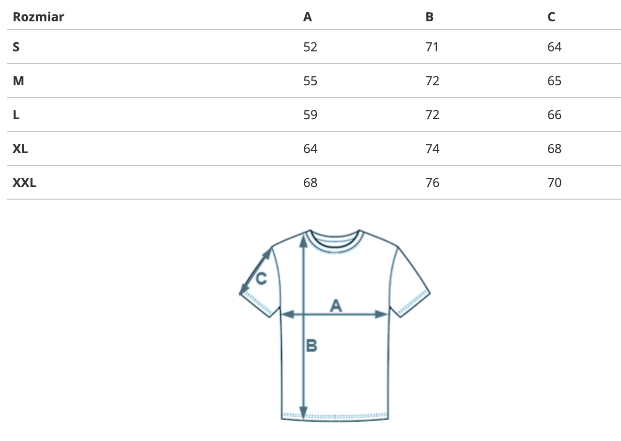The width and height of the screenshot is (621, 441).
Task: Click the column B header
Action: (x=430, y=17)
